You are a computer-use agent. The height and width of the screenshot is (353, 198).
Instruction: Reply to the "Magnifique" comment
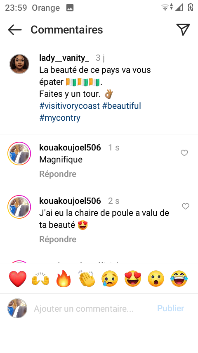click(x=58, y=174)
